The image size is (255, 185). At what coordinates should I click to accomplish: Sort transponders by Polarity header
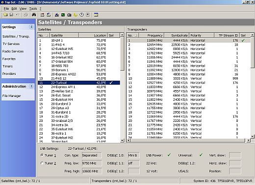[202, 35]
